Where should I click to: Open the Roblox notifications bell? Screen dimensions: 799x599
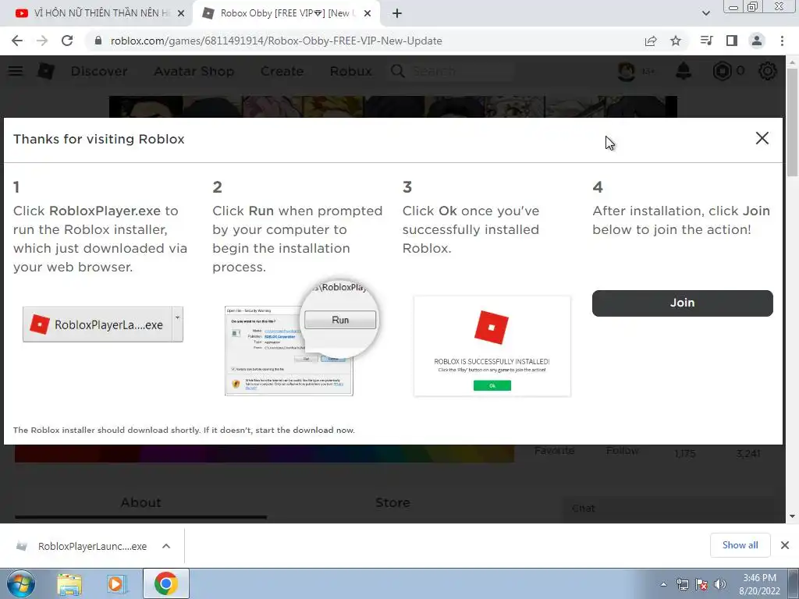(x=684, y=71)
